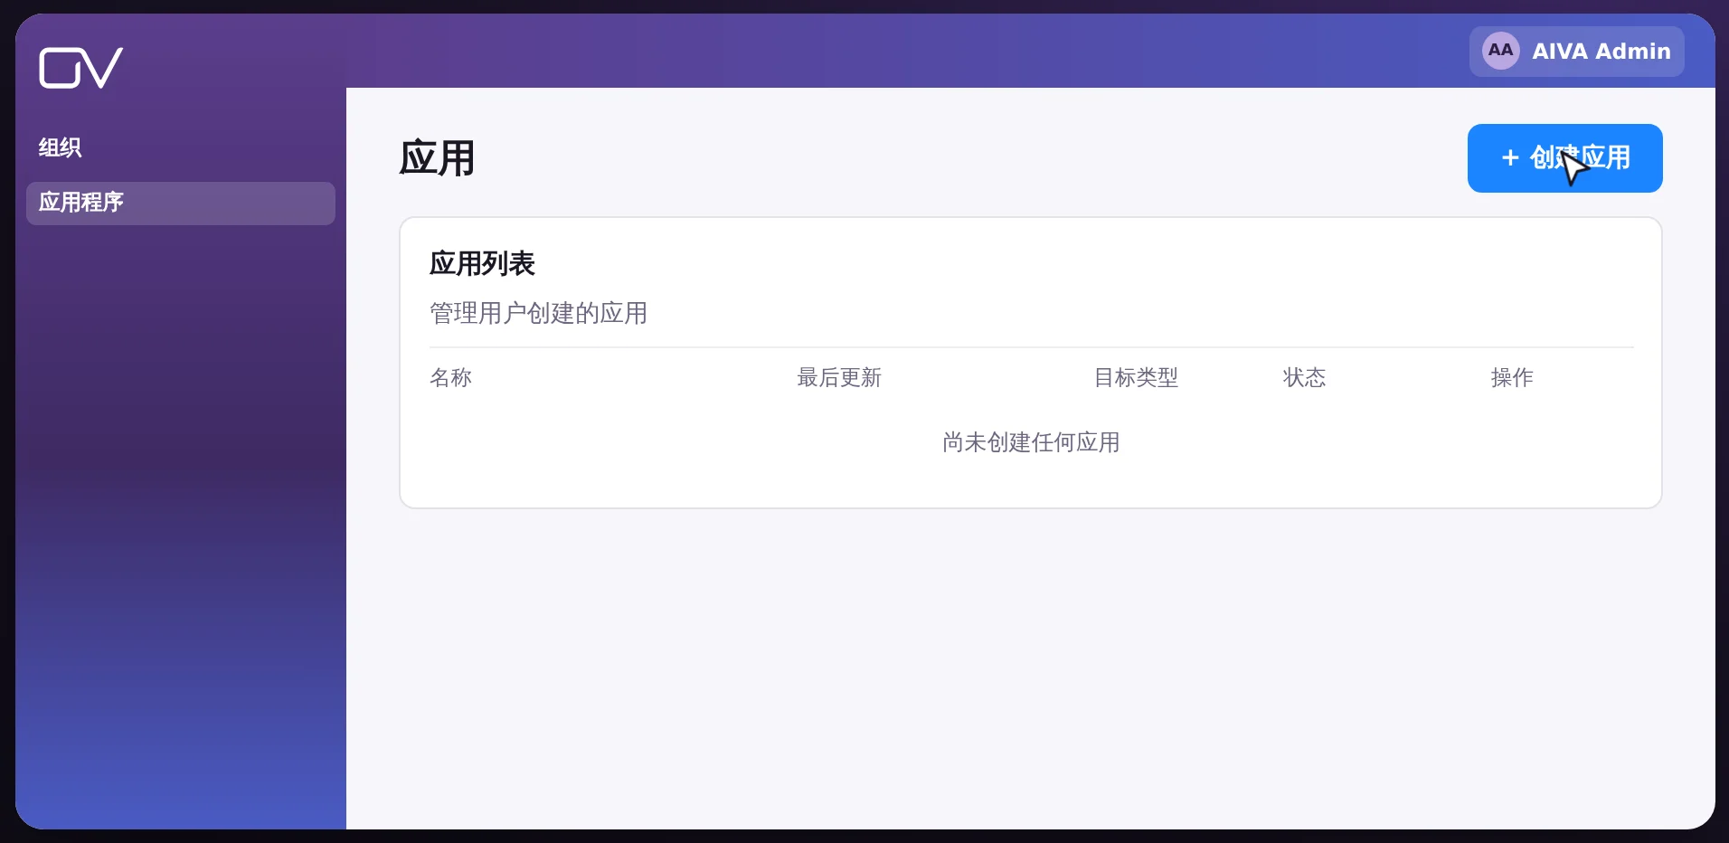This screenshot has width=1729, height=843.
Task: Click the 应用列表 card title
Action: pos(482,263)
